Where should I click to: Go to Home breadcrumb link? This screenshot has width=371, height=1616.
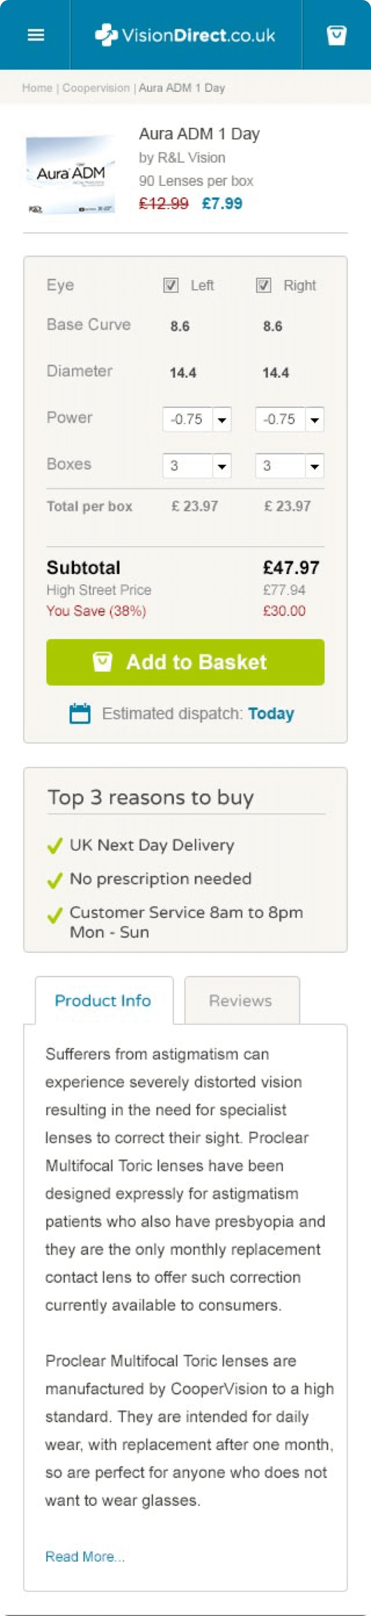[x=37, y=88]
